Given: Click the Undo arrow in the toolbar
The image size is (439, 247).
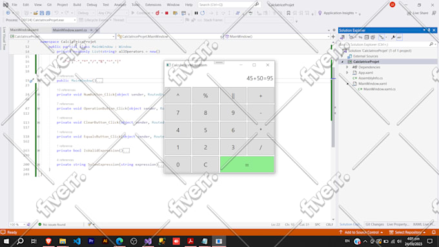Looking at the screenshot, I should (x=56, y=13).
